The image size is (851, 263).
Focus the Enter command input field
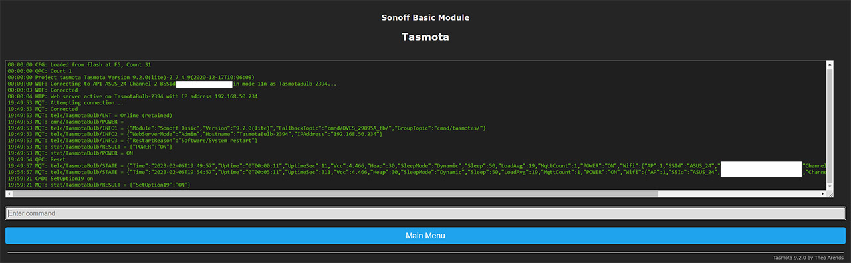(x=425, y=213)
